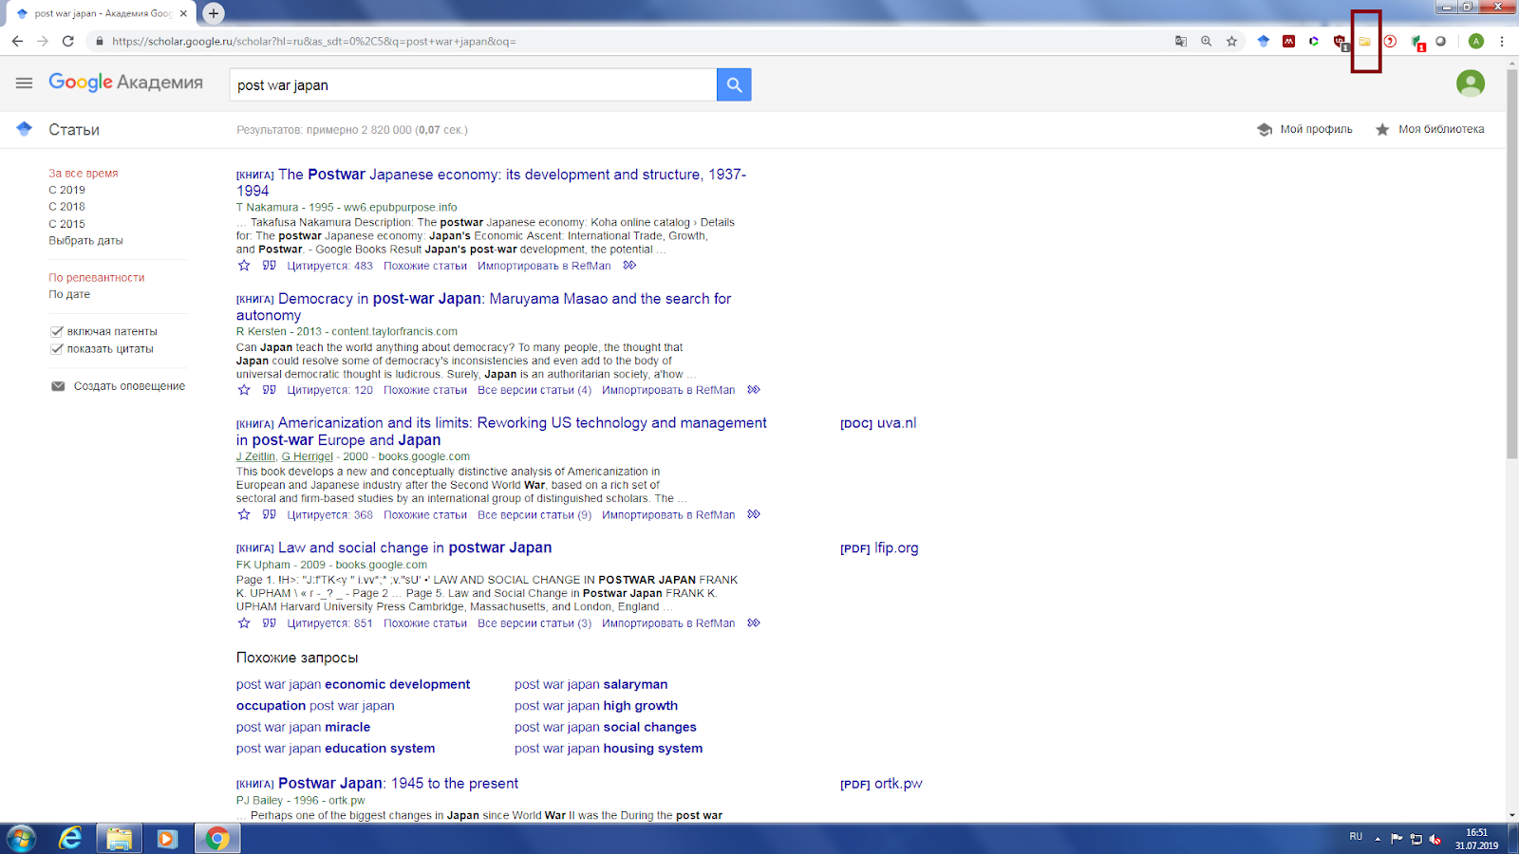
Task: Open Windows Explorer from the taskbar
Action: coord(119,839)
